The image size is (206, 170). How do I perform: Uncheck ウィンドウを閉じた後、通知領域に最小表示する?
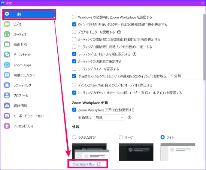point(74,25)
